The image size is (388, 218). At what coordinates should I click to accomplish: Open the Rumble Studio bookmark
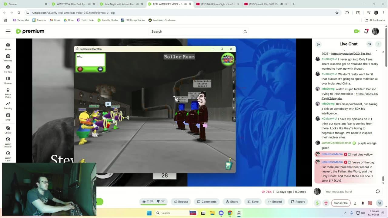click(x=108, y=20)
